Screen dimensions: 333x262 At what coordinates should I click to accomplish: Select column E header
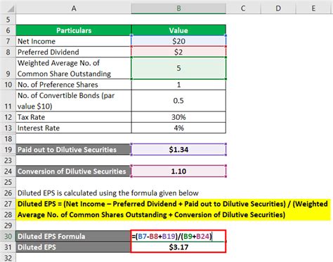[313, 8]
